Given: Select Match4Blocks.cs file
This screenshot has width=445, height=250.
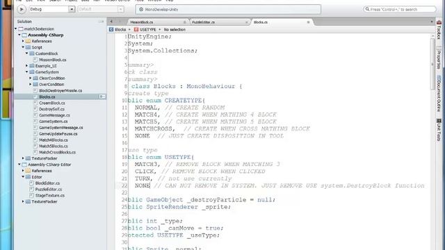Looking at the screenshot, I should tap(54, 140).
